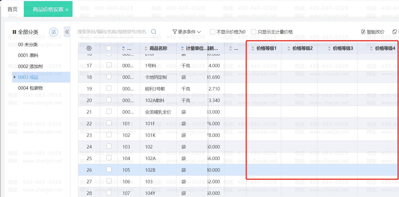399x197 pixels.
Task: Check the row 26 102B checkbox
Action: [109, 170]
